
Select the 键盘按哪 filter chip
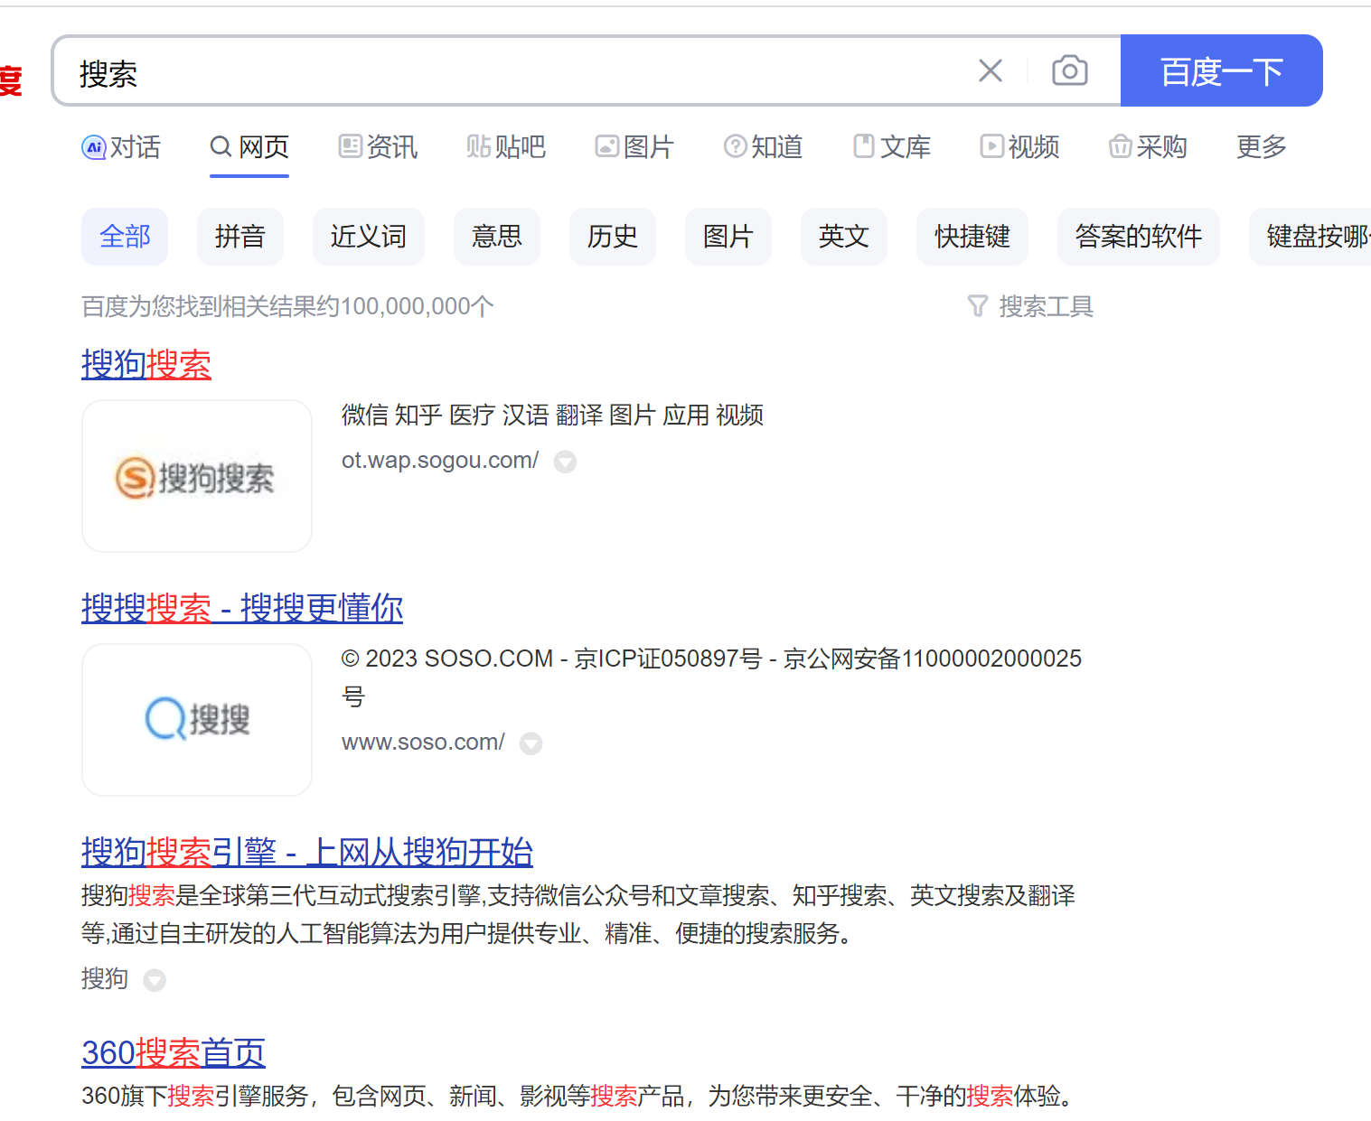point(1310,237)
